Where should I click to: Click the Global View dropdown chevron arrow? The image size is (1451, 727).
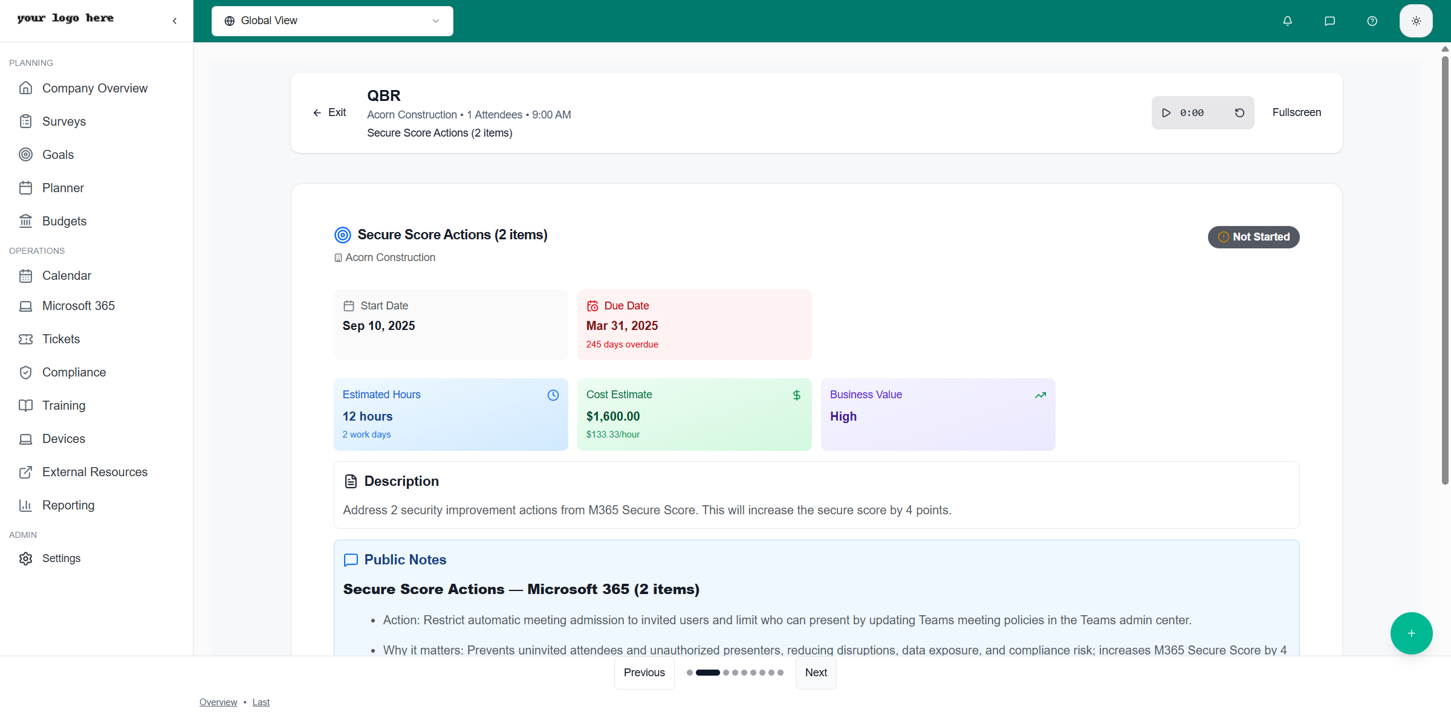pos(435,21)
